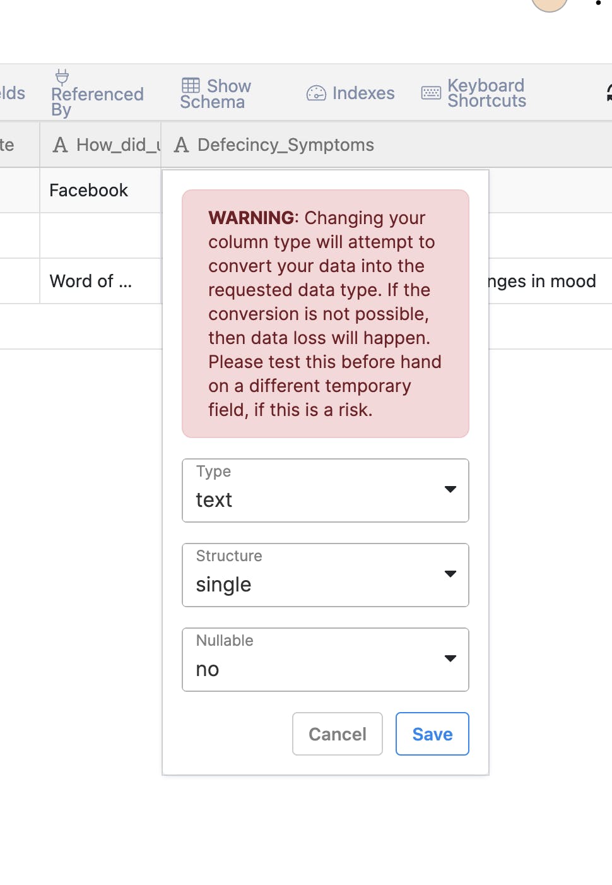Click the Show Schema label

tap(216, 94)
